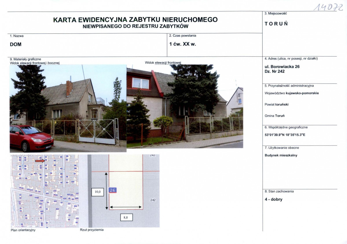Click parcel number '242' on ground plan
This screenshot has width=347, height=244.
(x=153, y=200)
